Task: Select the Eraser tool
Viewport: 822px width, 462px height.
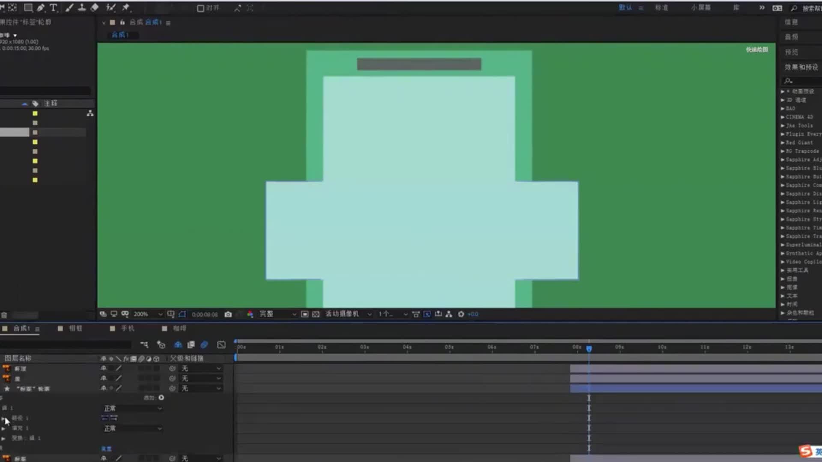Action: coord(95,8)
